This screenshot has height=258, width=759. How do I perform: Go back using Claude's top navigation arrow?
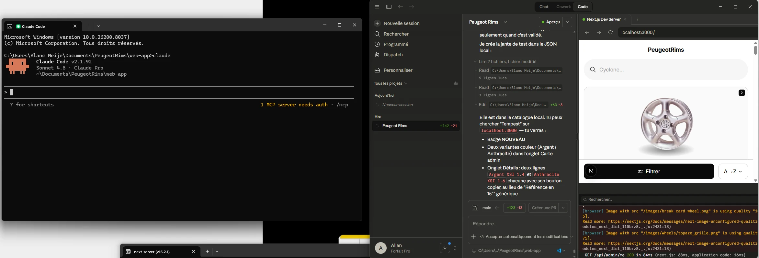pos(401,7)
